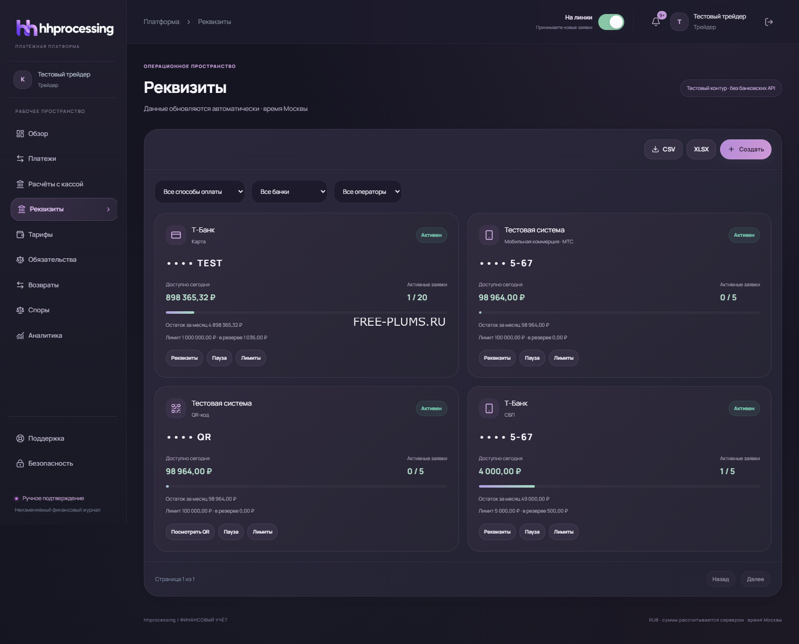This screenshot has width=799, height=644.
Task: Click the QR-code icon on Тестовая система
Action: pos(176,409)
